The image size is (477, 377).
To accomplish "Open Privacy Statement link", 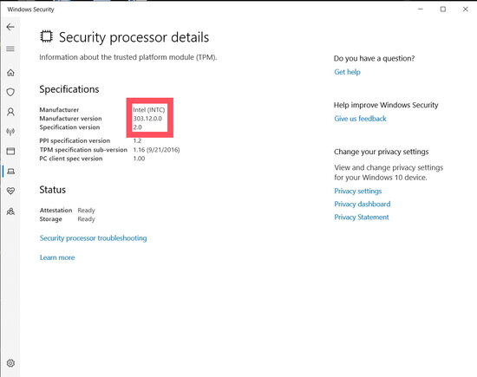I will [x=362, y=217].
